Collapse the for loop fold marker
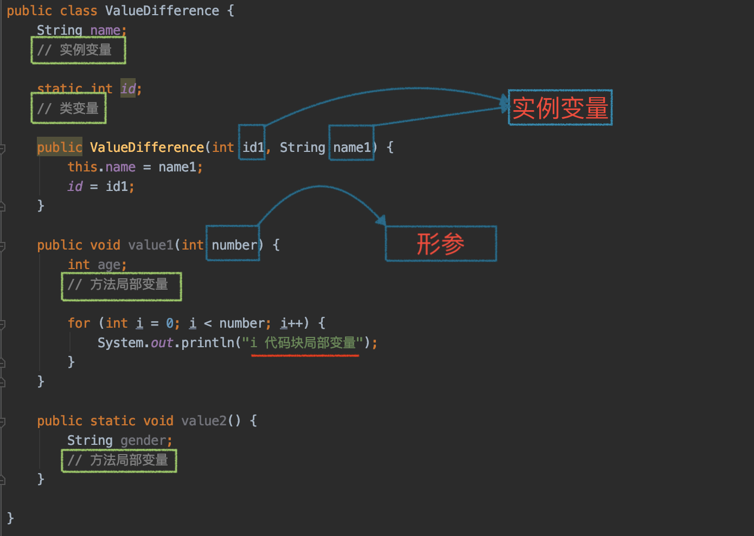This screenshot has height=536, width=754. pos(2,324)
